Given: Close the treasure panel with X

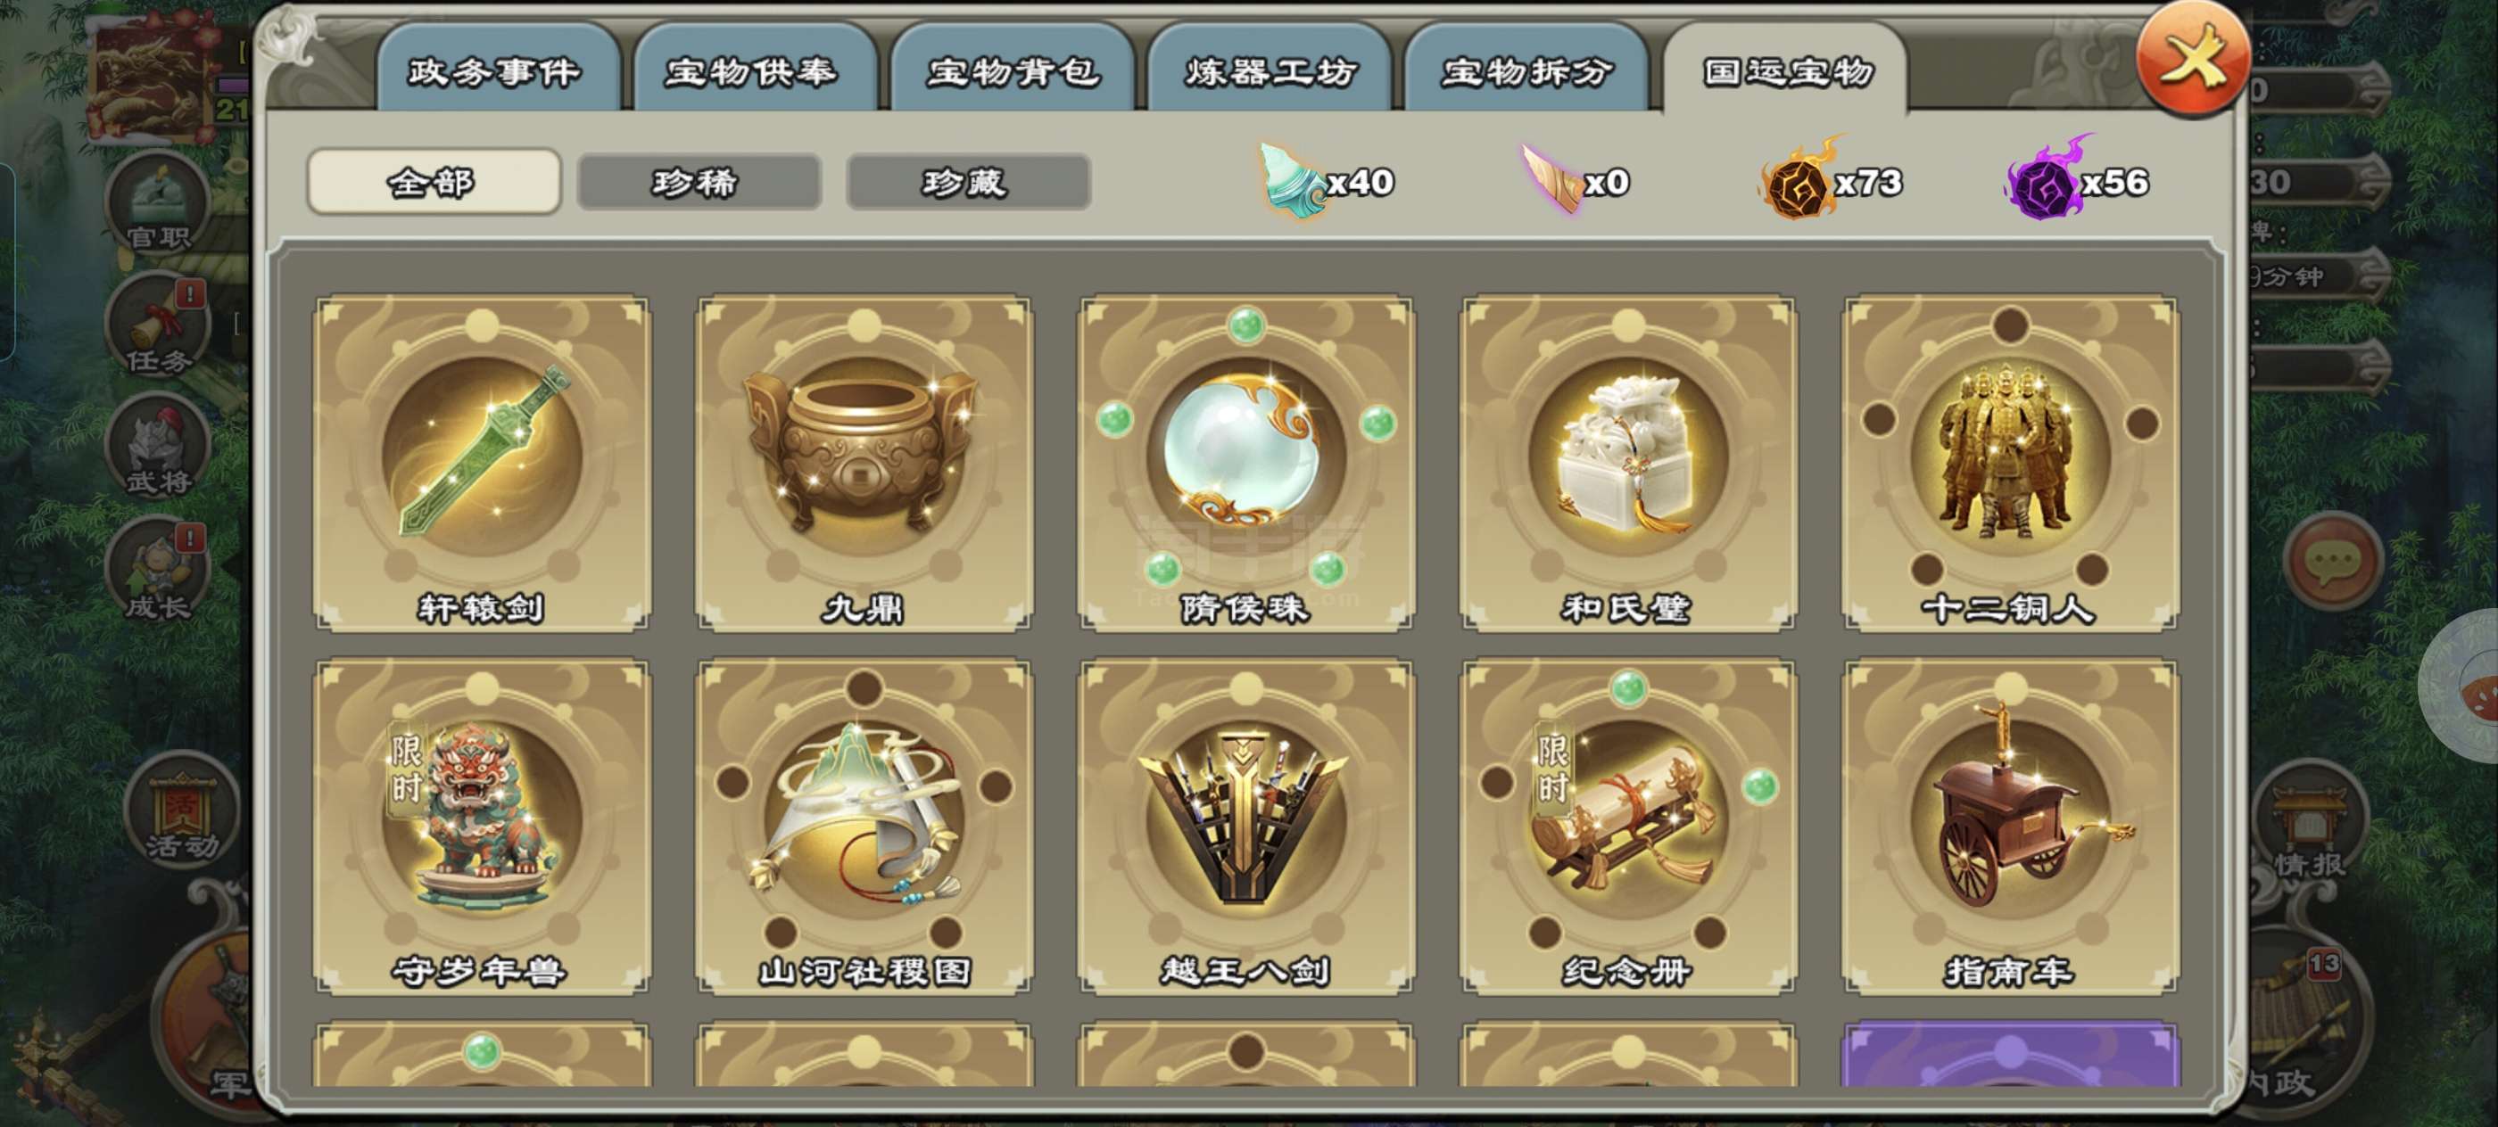Looking at the screenshot, I should [x=2193, y=60].
